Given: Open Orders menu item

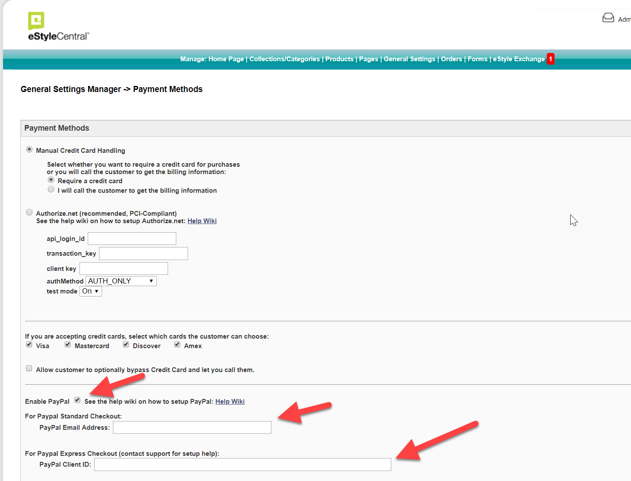Looking at the screenshot, I should [452, 59].
